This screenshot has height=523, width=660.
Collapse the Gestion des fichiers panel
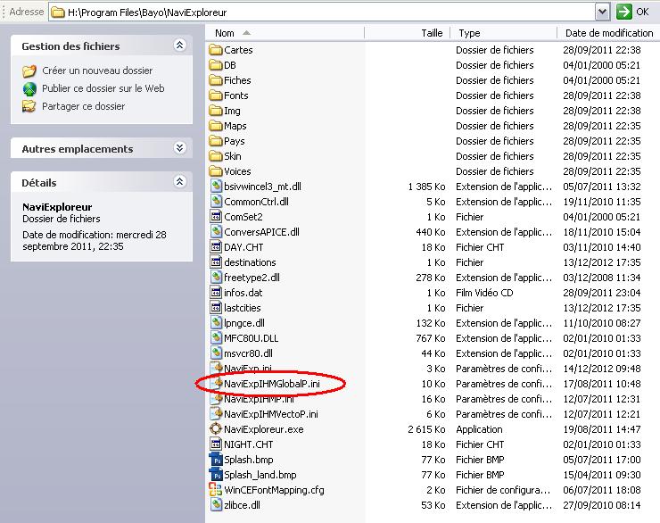180,45
